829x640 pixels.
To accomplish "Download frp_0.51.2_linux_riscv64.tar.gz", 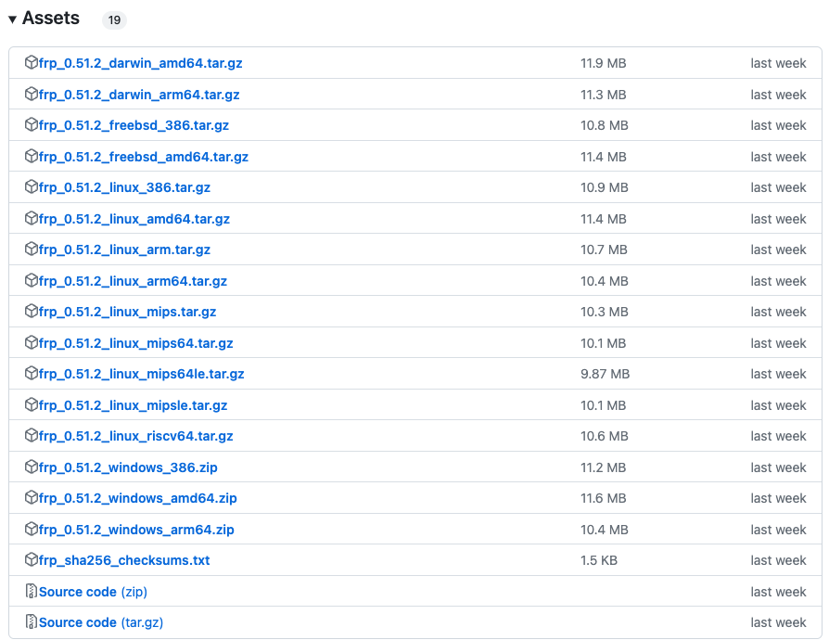I will click(x=136, y=436).
